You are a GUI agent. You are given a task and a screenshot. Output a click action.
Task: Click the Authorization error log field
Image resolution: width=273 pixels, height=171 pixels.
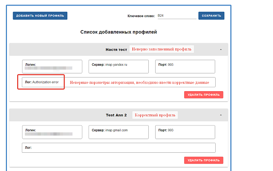(119, 82)
